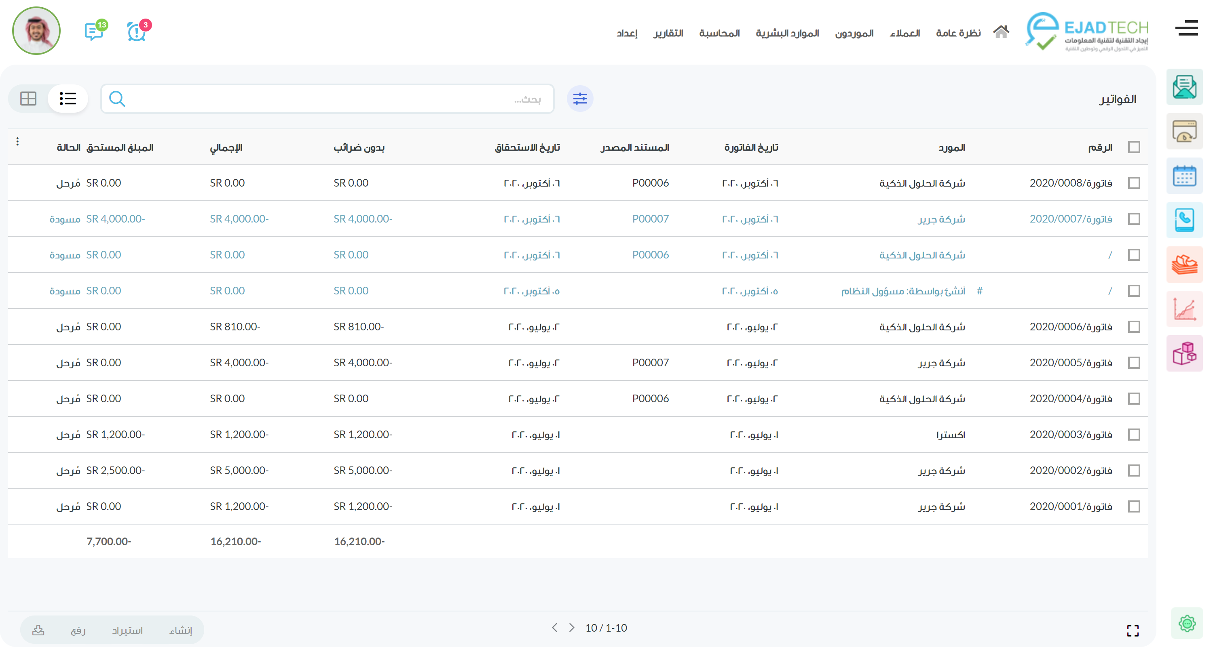The width and height of the screenshot is (1213, 647).
Task: Select all invoices header checkbox
Action: (1134, 147)
